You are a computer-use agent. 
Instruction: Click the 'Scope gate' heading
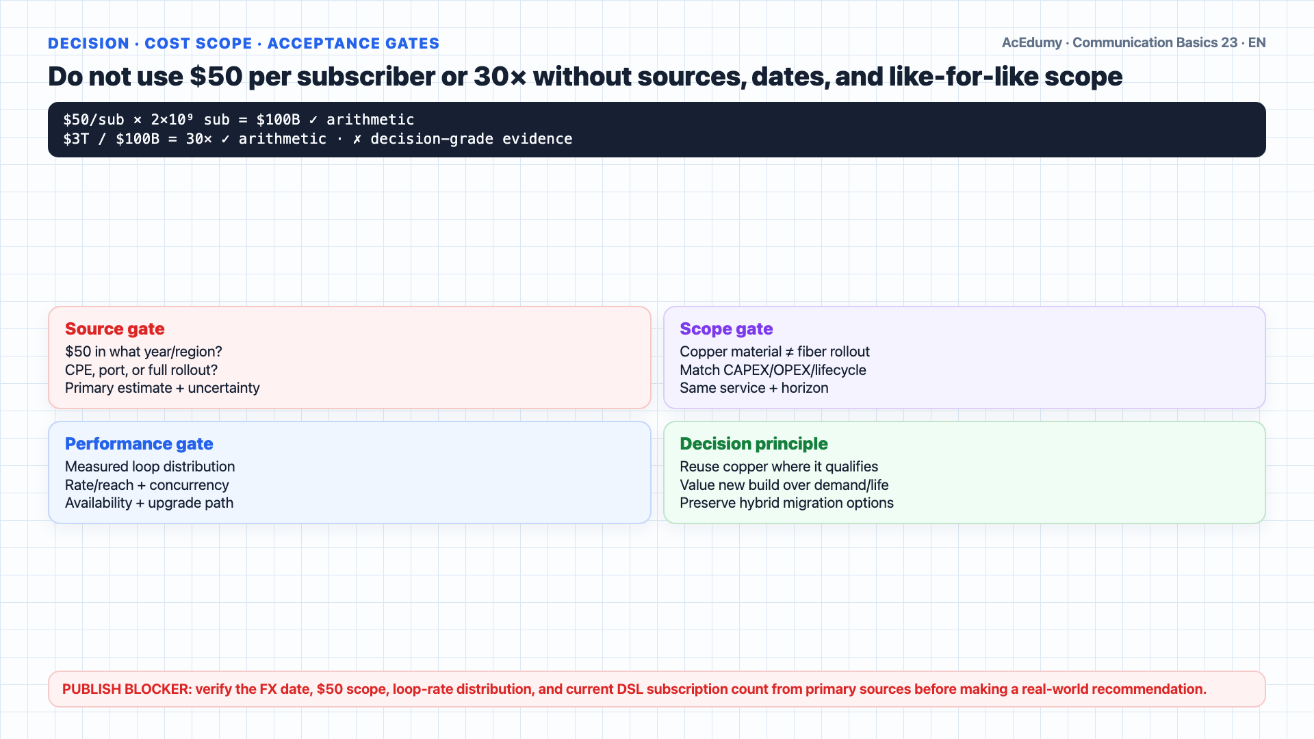[x=726, y=329]
